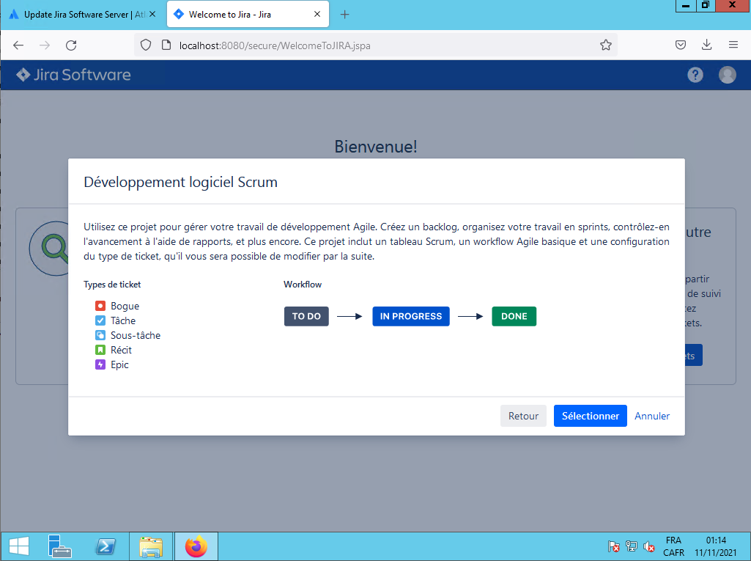Open a new browser tab
The width and height of the screenshot is (751, 561).
click(345, 15)
